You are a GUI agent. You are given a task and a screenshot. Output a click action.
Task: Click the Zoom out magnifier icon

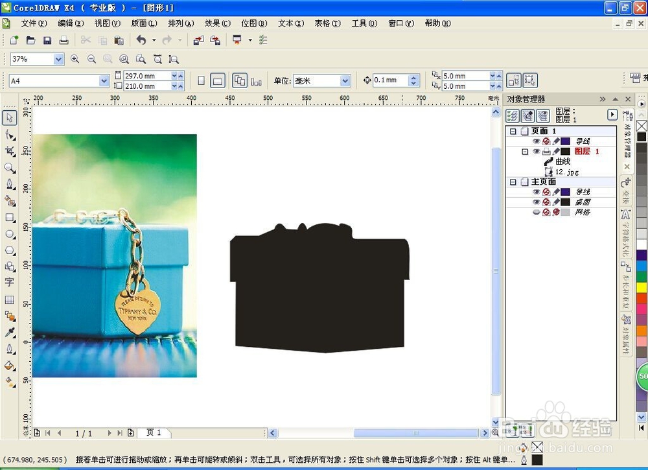click(91, 59)
